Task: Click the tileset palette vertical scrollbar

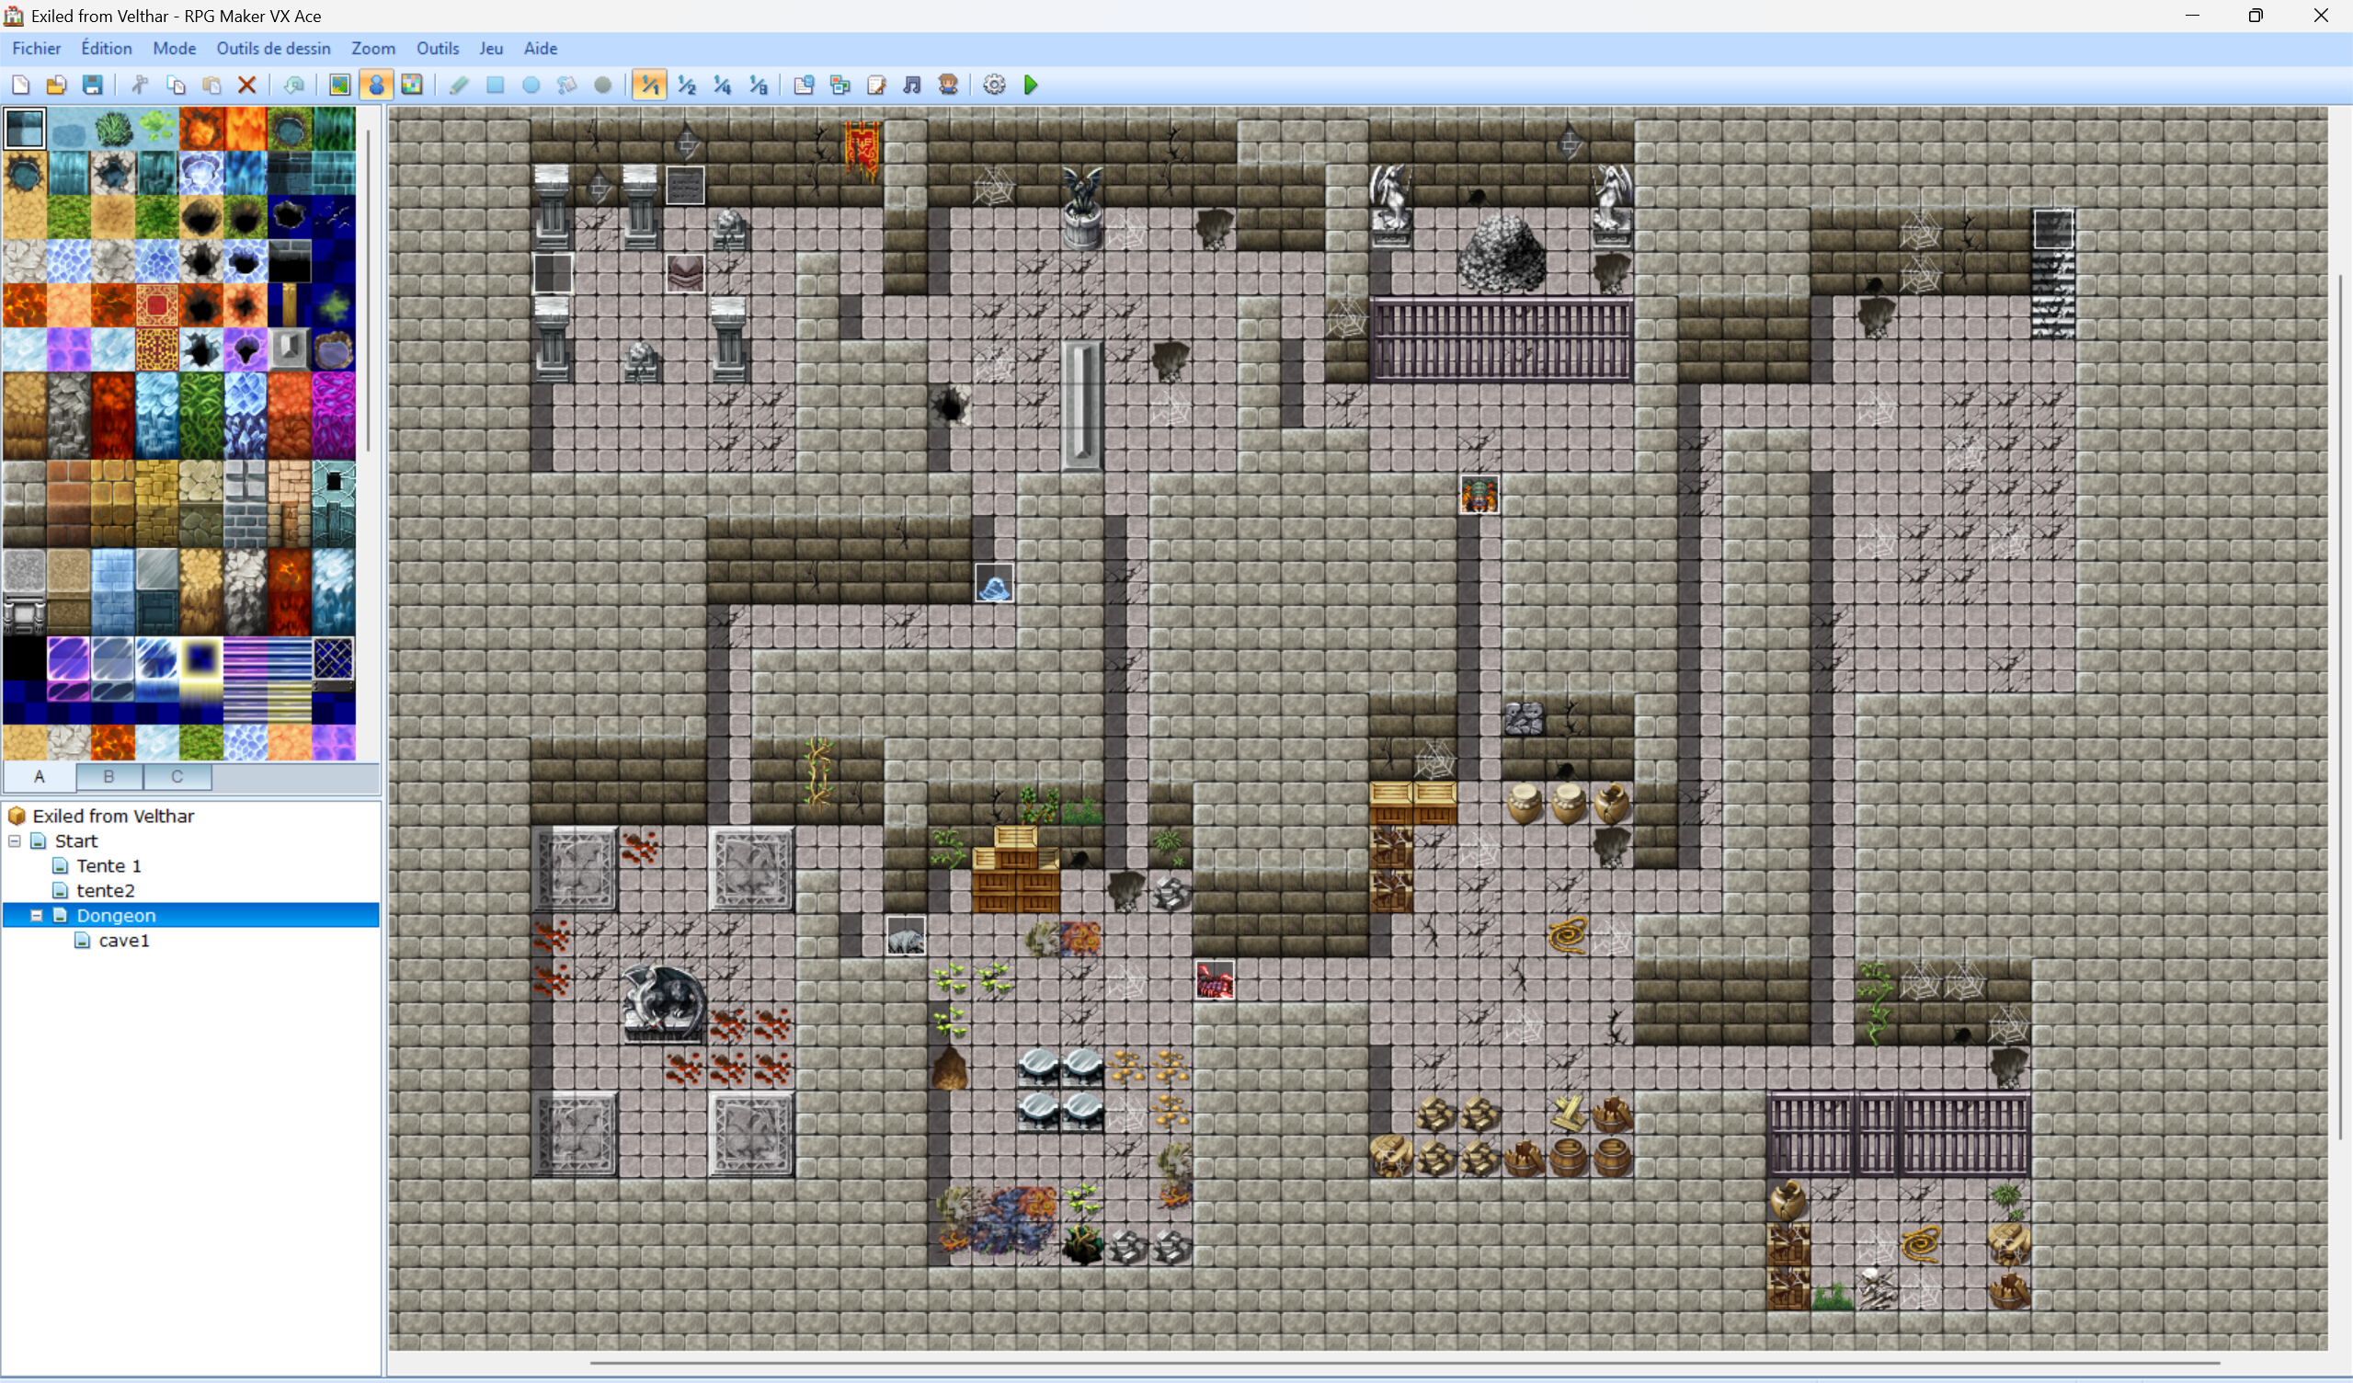Action: click(x=370, y=290)
